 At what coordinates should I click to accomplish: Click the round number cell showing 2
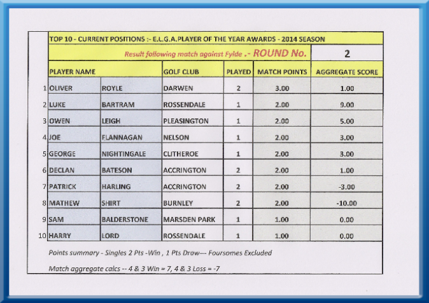(x=347, y=53)
